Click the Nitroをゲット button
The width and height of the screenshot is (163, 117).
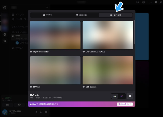tap(125, 104)
